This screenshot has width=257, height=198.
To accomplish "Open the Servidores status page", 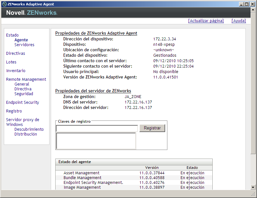I will tap(24, 45).
